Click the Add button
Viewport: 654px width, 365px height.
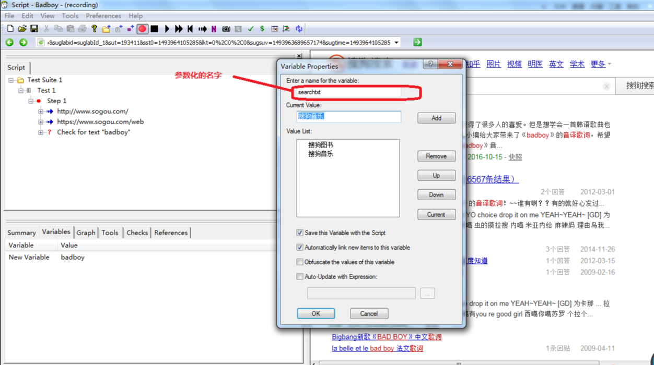[436, 118]
